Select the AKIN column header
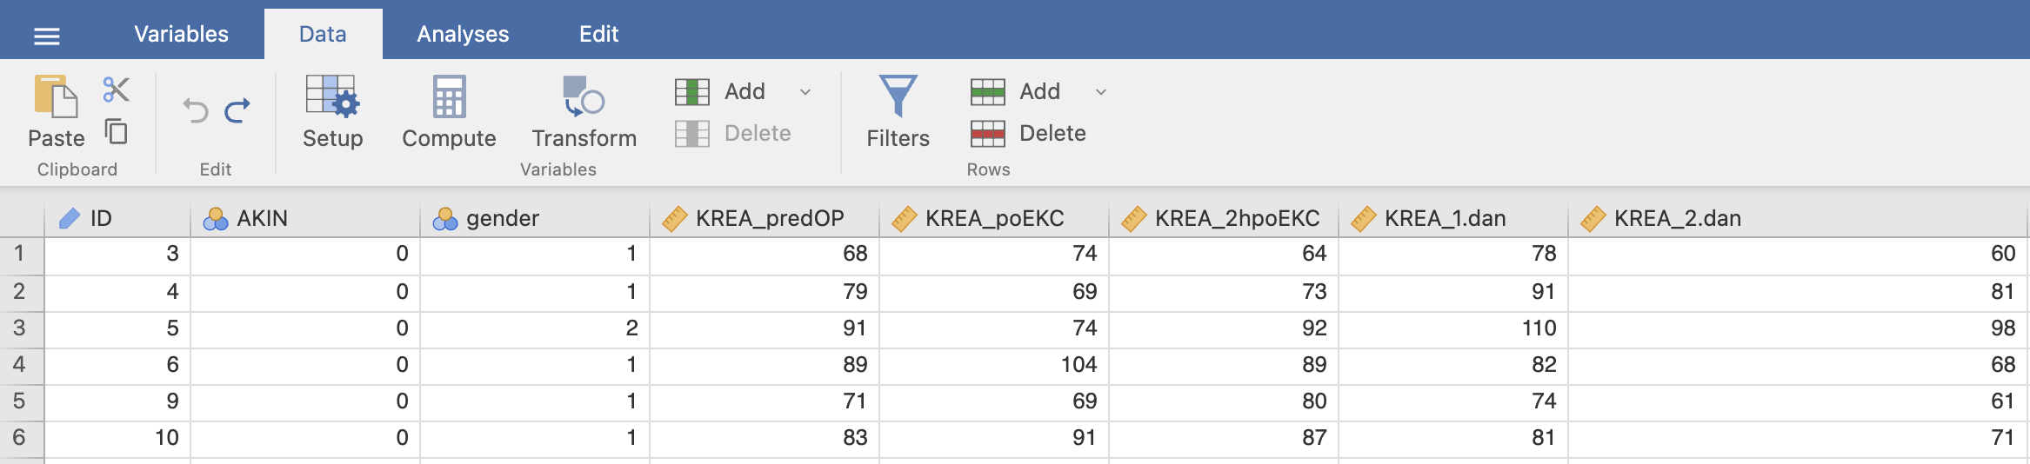Viewport: 2030px width, 464px height. pos(305,218)
